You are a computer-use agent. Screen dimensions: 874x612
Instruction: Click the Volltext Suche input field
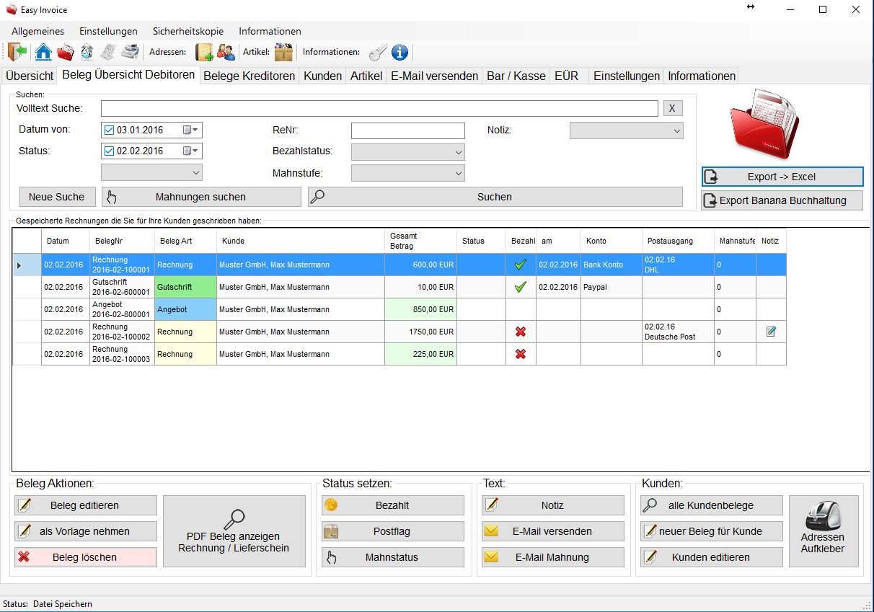coord(379,108)
